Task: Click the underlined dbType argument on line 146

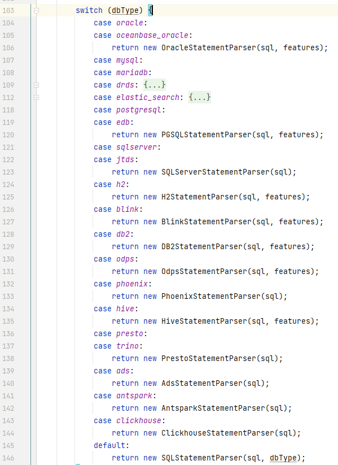Action: point(283,458)
